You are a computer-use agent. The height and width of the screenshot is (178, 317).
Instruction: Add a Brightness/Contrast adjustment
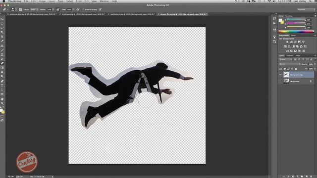[x=287, y=42]
